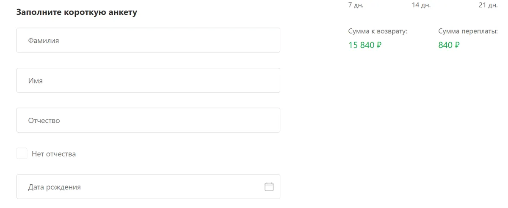Click the Нет отчества label text
This screenshot has width=508, height=208.
[x=54, y=154]
